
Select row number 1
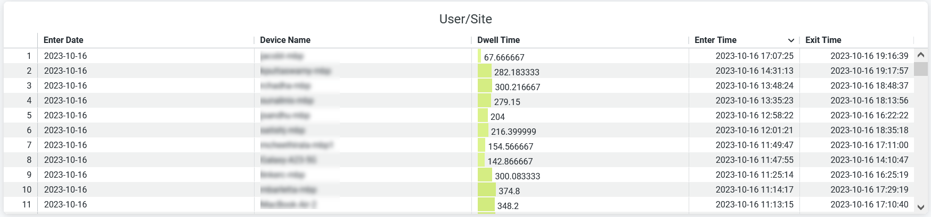pyautogui.click(x=29, y=56)
